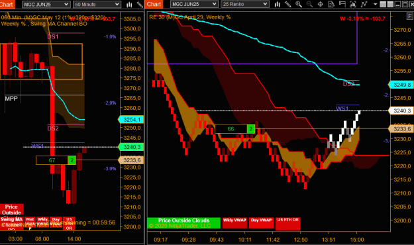Open MGC JUN25 instrument dropdown in right chart
The height and width of the screenshot is (245, 414).
tap(194, 4)
